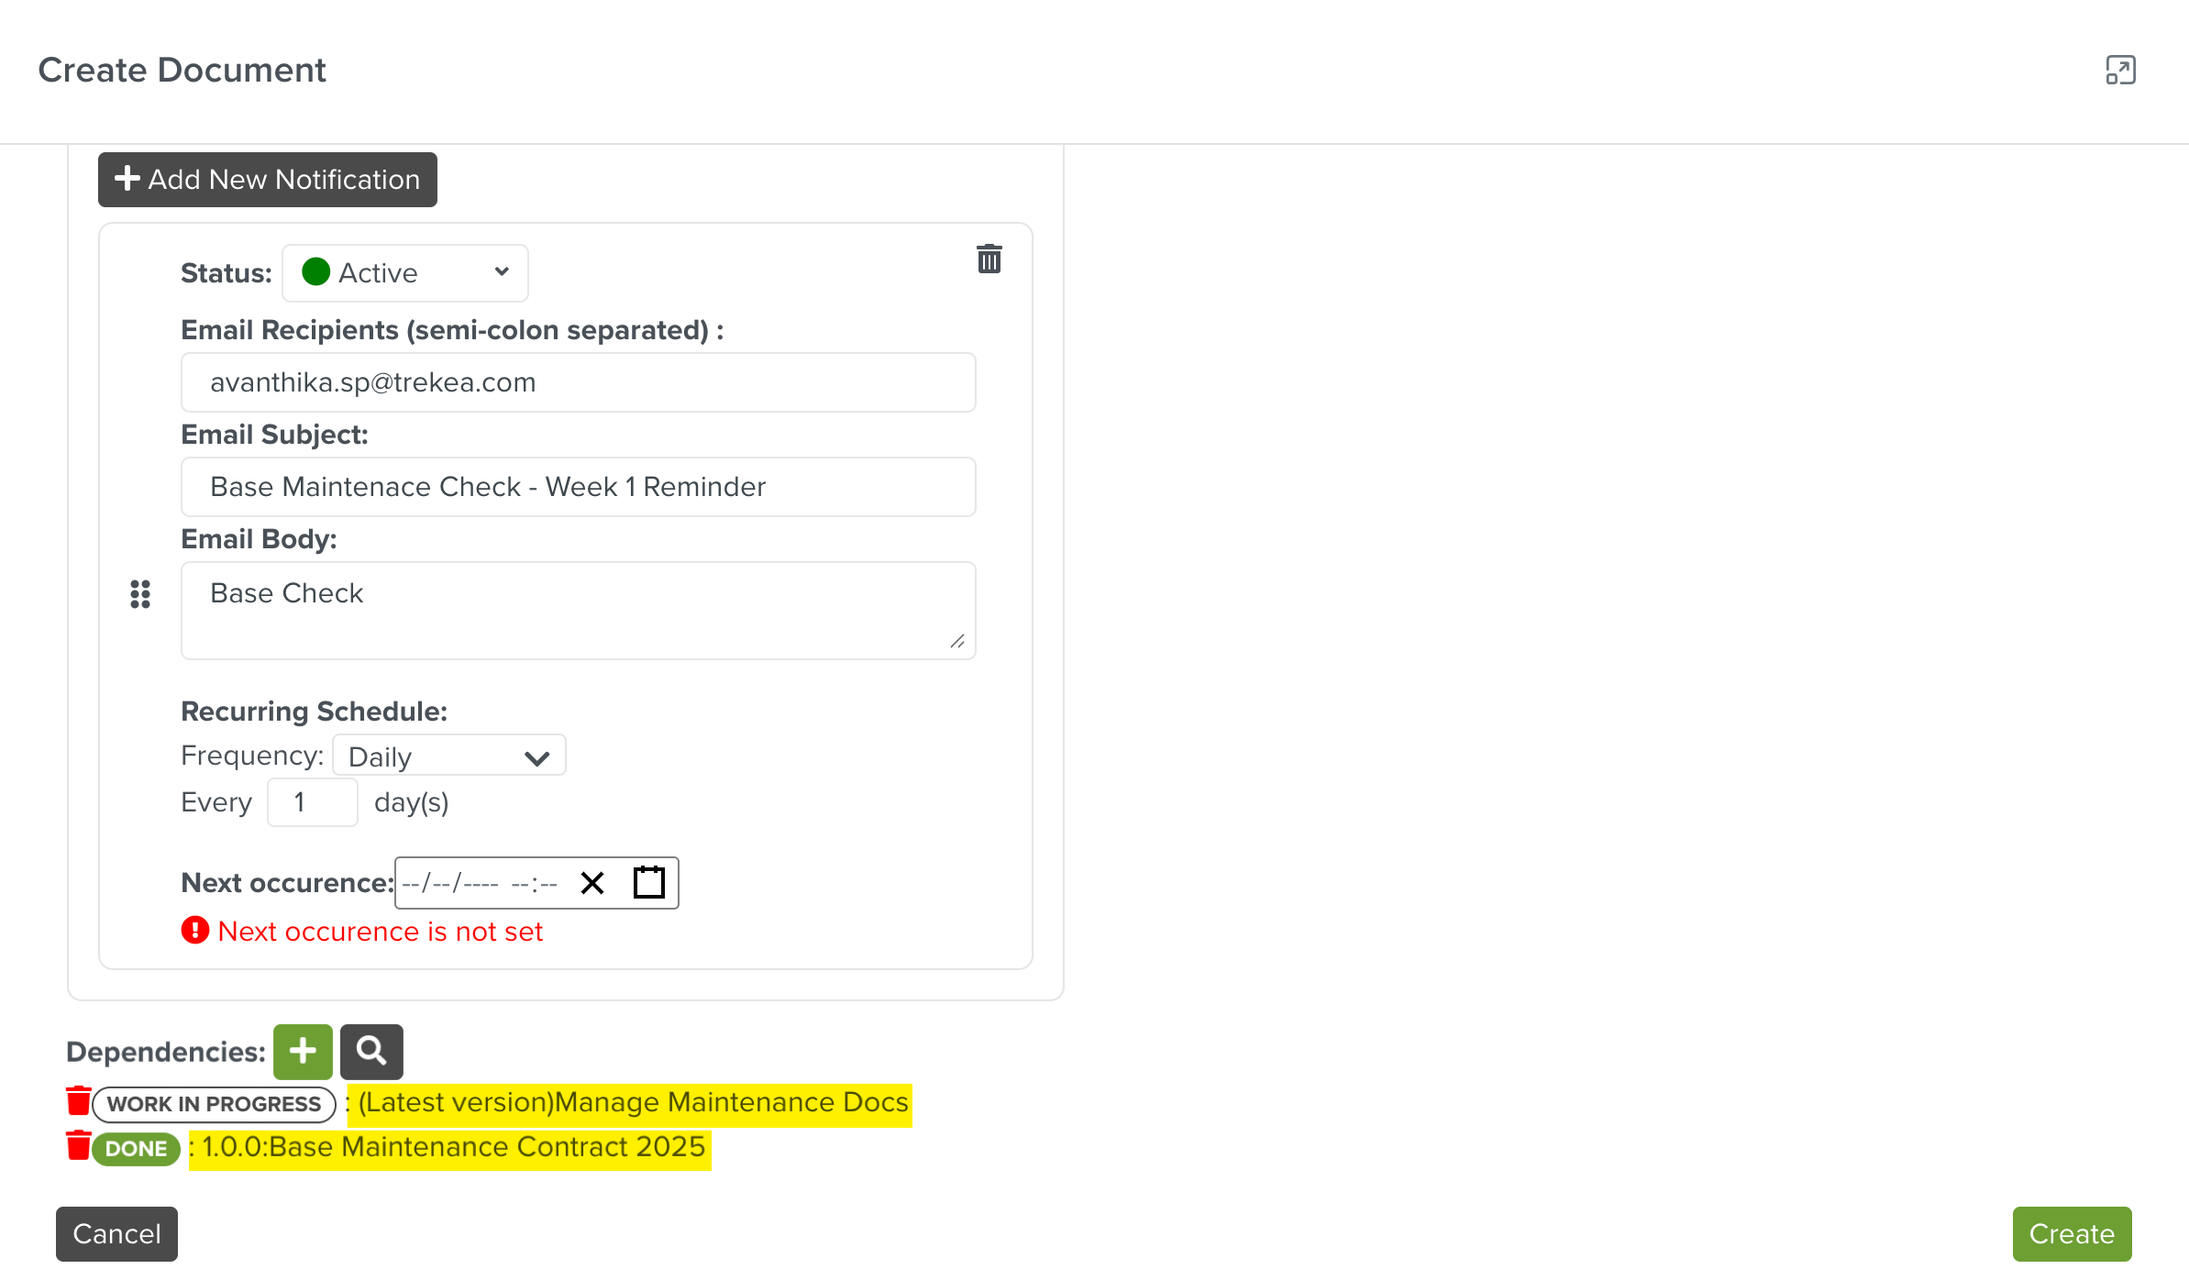Change the Every day(s) interval value
The image size is (2189, 1280).
coord(313,802)
